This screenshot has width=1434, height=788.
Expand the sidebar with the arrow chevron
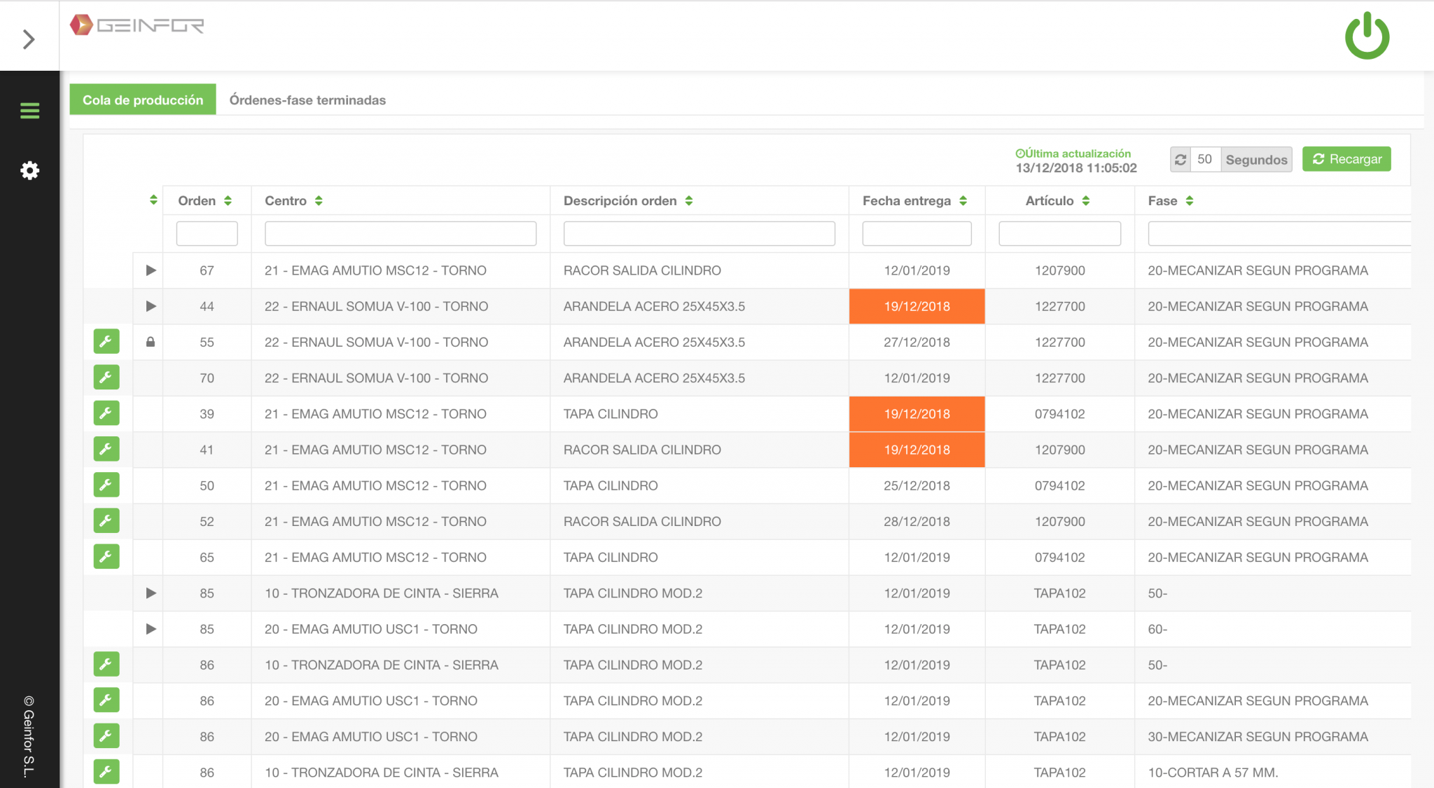29,40
